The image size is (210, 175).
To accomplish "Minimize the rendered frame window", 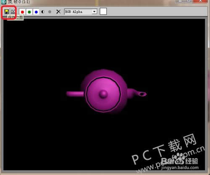I will 180,1.
